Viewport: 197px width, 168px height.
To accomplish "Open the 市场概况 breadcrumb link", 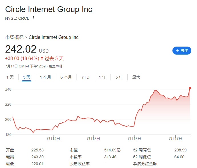I will point(14,37).
